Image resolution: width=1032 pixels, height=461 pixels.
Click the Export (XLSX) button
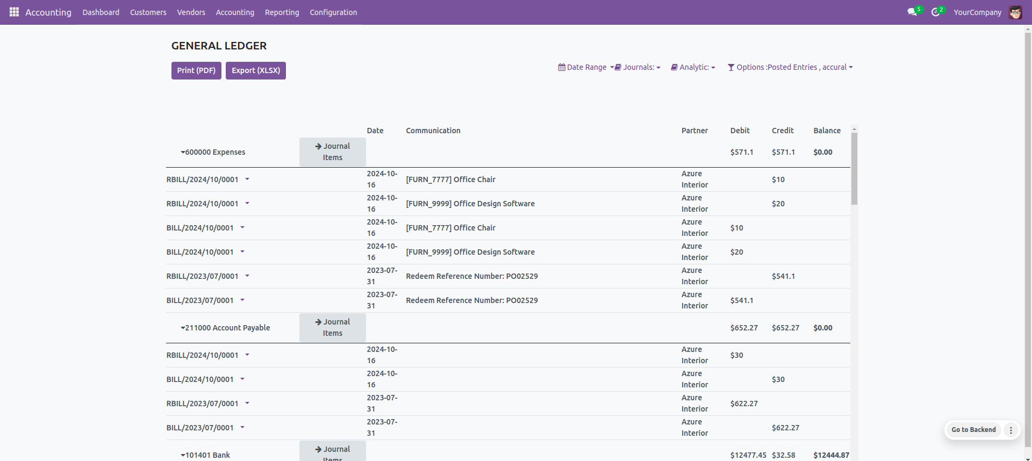click(256, 70)
